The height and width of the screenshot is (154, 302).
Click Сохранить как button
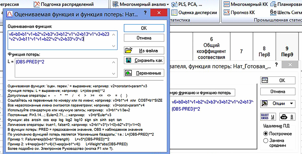tap(144, 60)
